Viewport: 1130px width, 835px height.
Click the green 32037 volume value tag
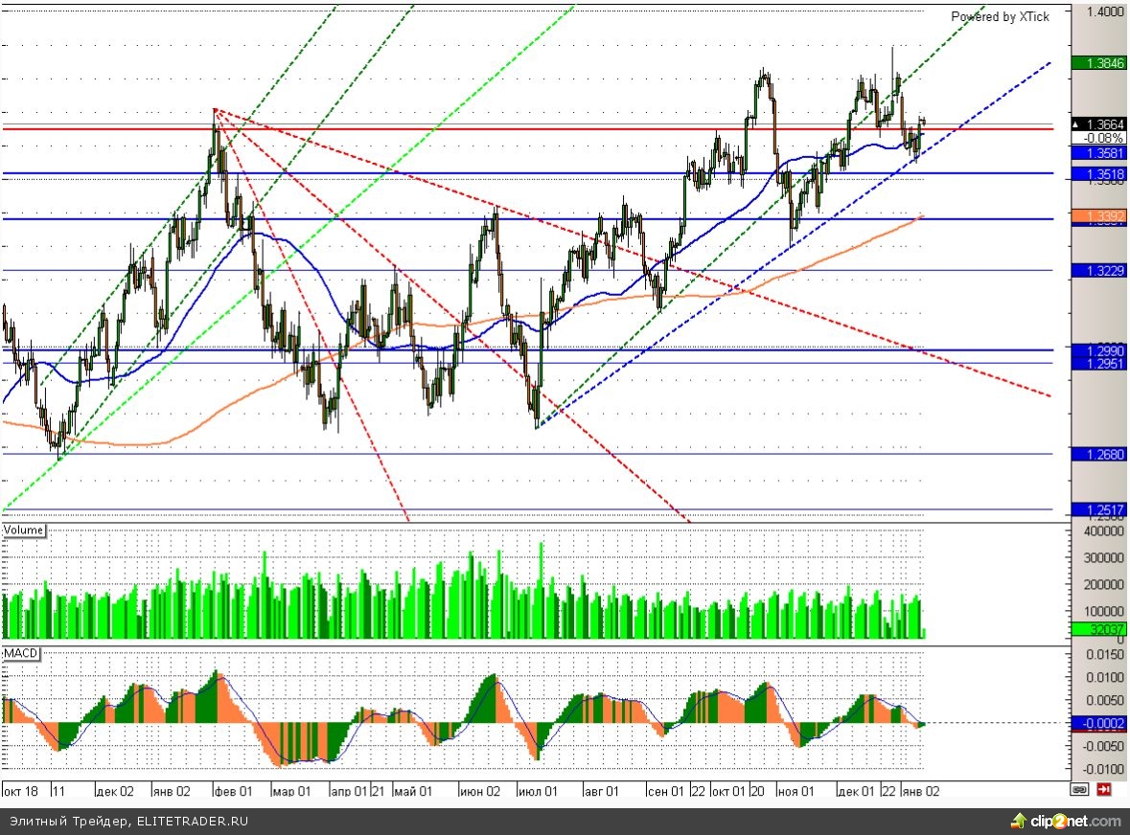1097,630
